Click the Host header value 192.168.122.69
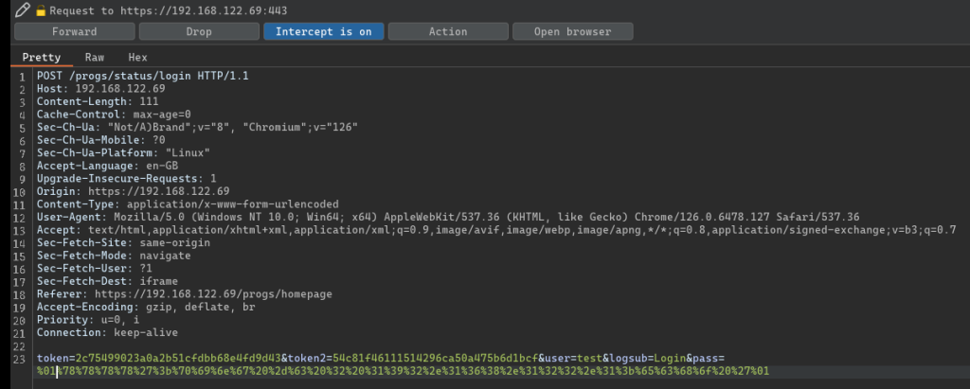Viewport: 970px width, 389px height. click(x=120, y=88)
